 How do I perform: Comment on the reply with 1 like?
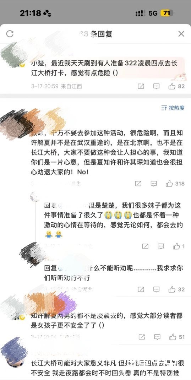click(x=161, y=246)
